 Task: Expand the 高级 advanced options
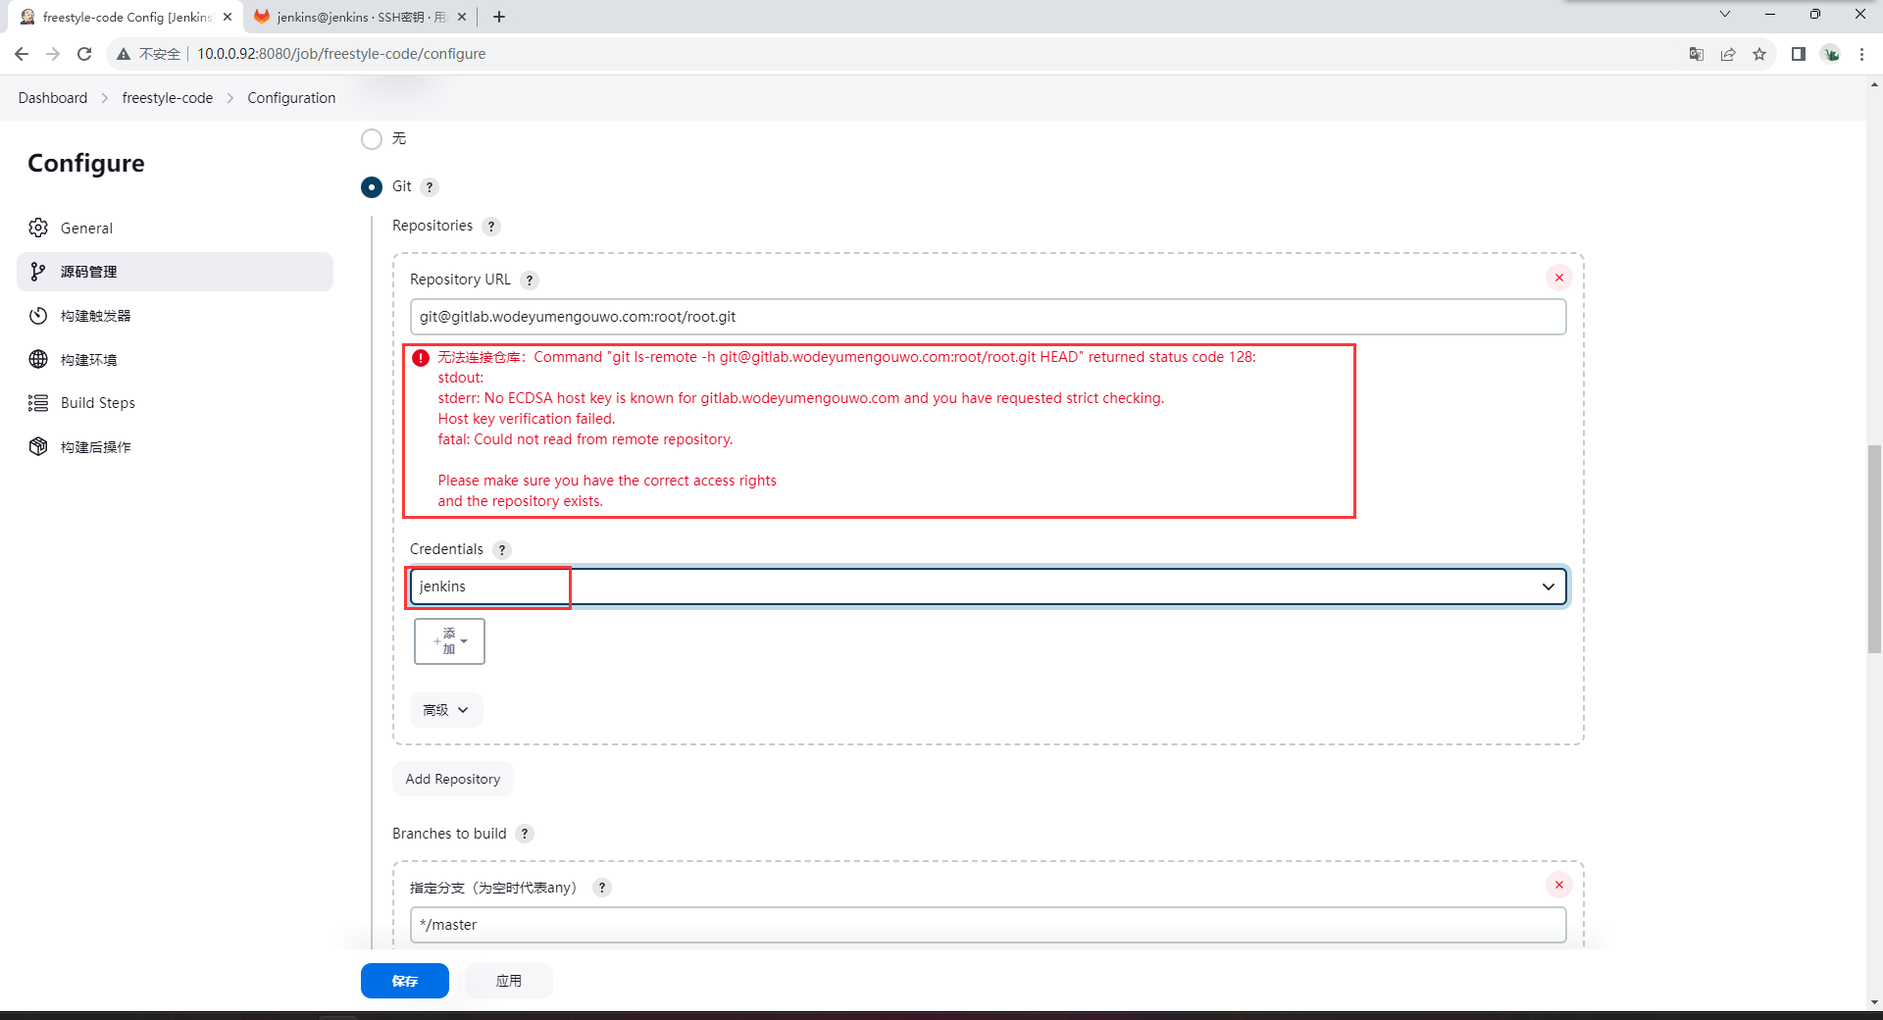445,710
